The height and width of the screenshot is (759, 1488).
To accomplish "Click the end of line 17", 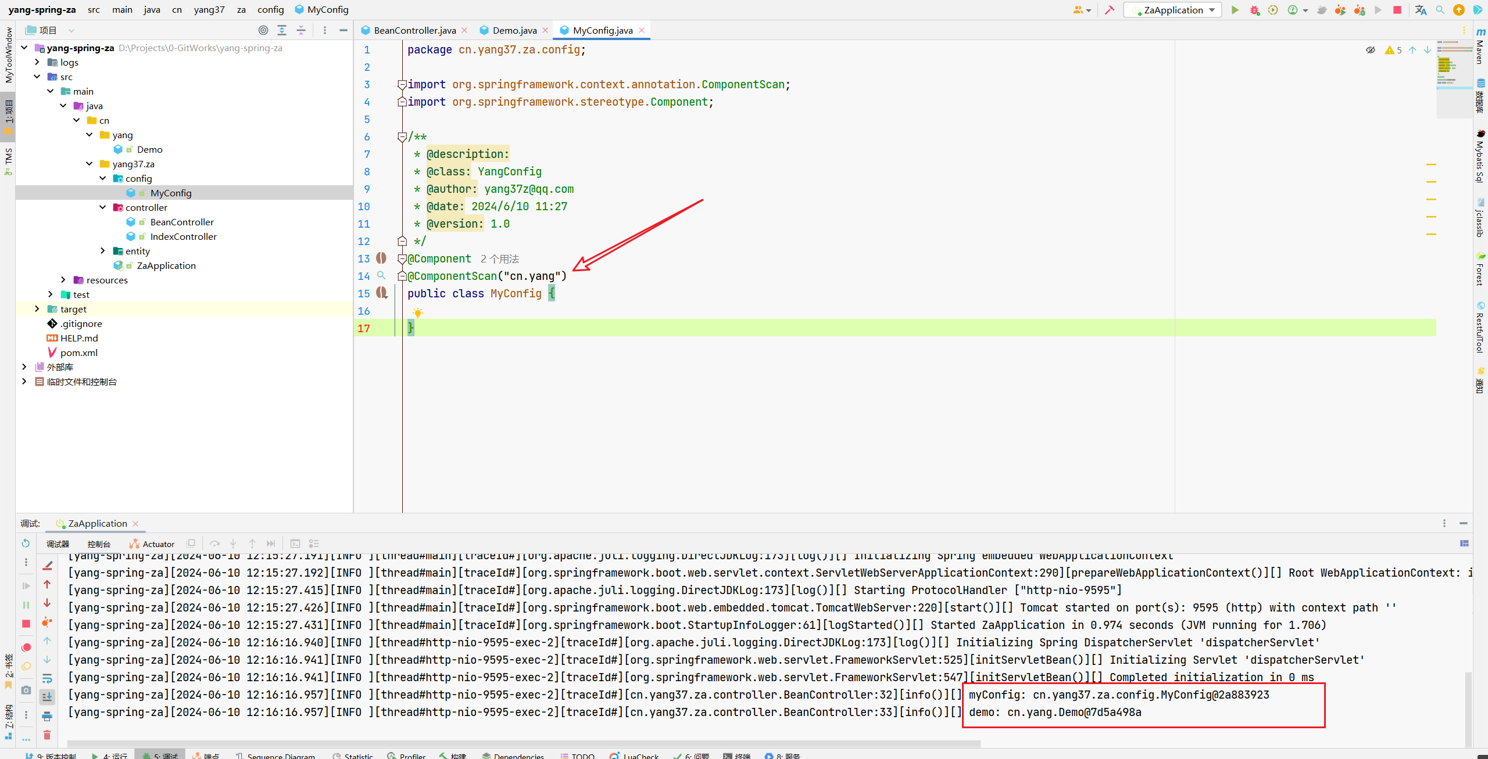I will click(x=415, y=328).
